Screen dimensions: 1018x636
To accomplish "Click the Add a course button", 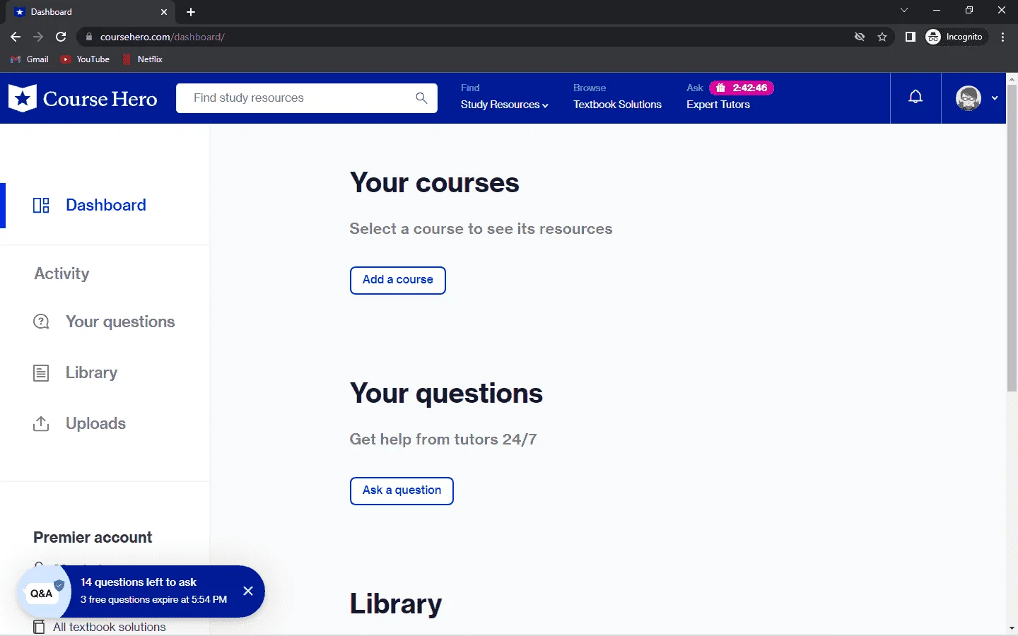I will point(398,281).
